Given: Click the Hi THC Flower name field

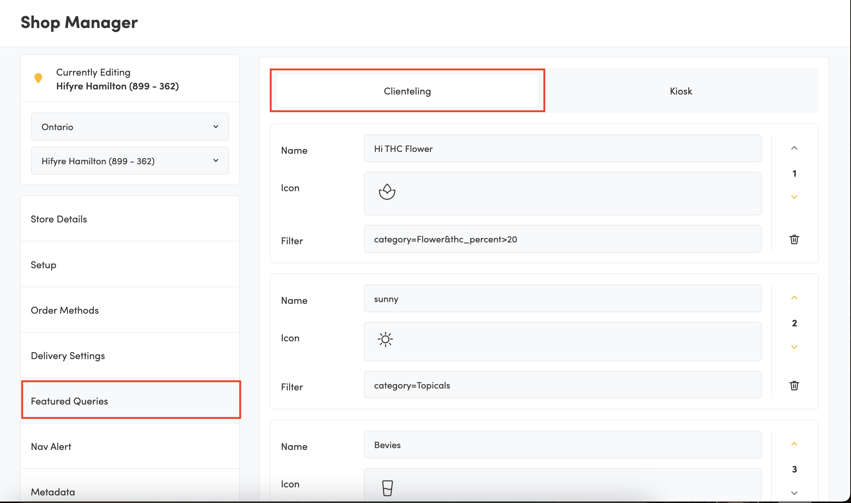Looking at the screenshot, I should click(x=562, y=149).
